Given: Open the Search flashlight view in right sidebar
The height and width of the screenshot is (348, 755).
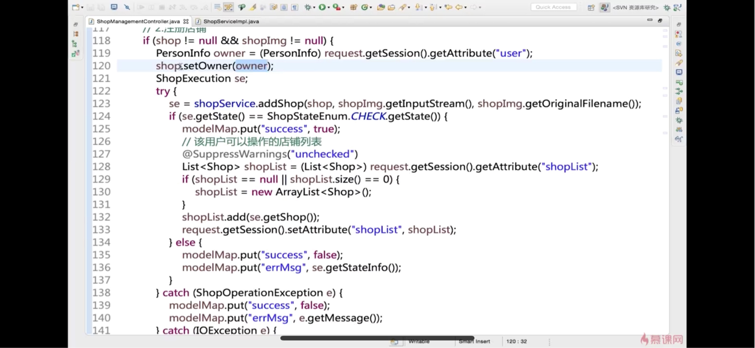Looking at the screenshot, I should pos(679,63).
